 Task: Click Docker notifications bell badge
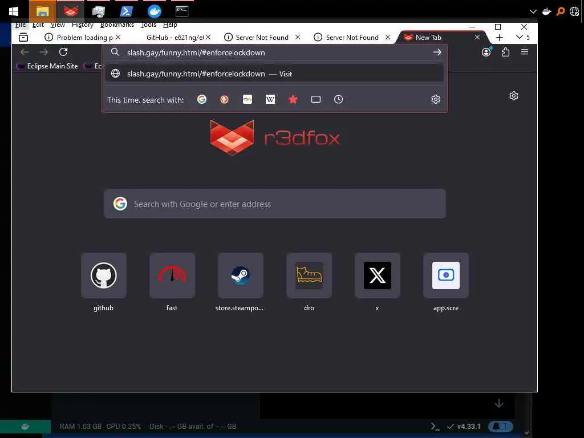coord(500,427)
